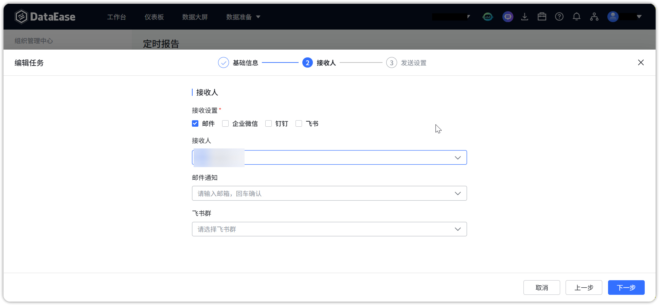Enable the 企业微信 checkbox
This screenshot has height=305, width=659.
(x=225, y=124)
